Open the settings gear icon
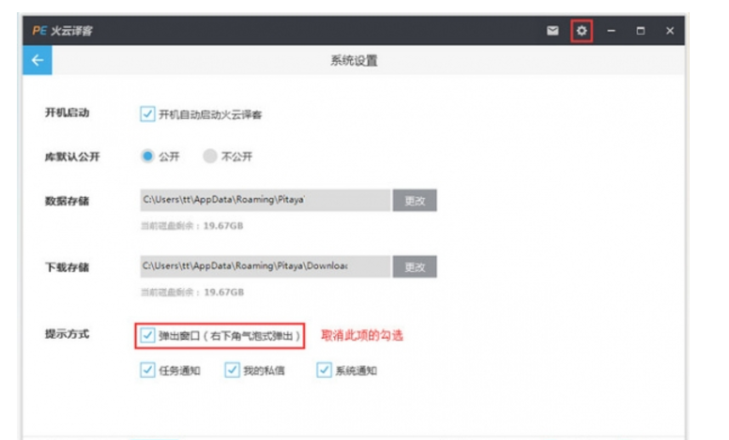Screen dimensions: 729x440 (x=582, y=31)
